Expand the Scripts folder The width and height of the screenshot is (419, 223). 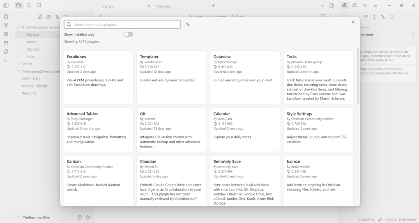[x=18, y=64]
